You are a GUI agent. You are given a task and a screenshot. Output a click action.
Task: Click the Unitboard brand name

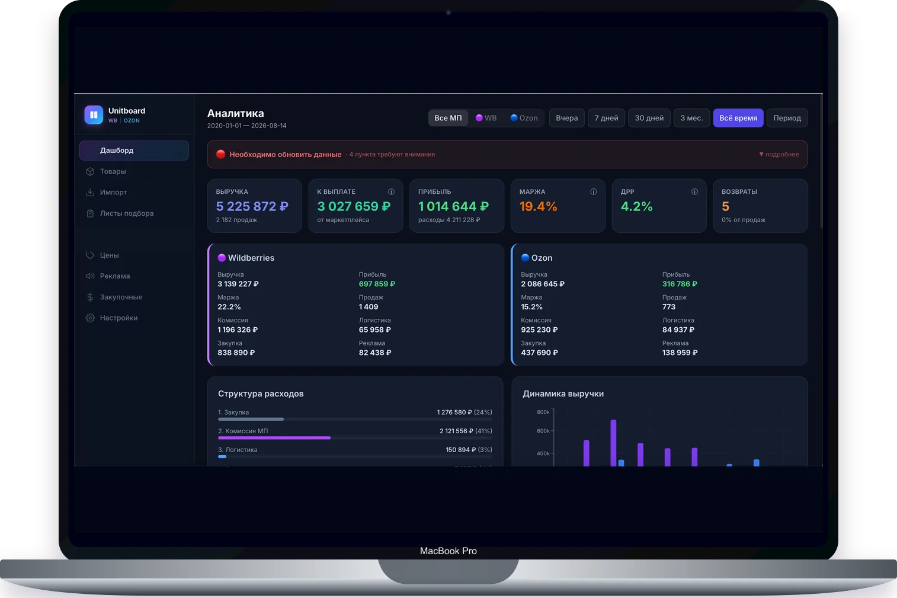pos(127,111)
